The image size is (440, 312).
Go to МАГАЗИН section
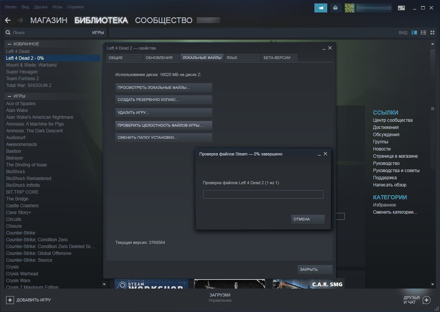click(49, 20)
